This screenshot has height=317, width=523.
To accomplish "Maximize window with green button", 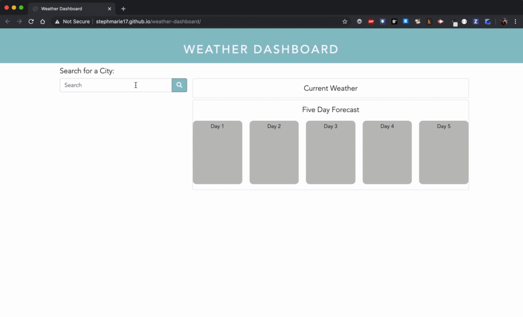I will point(21,7).
